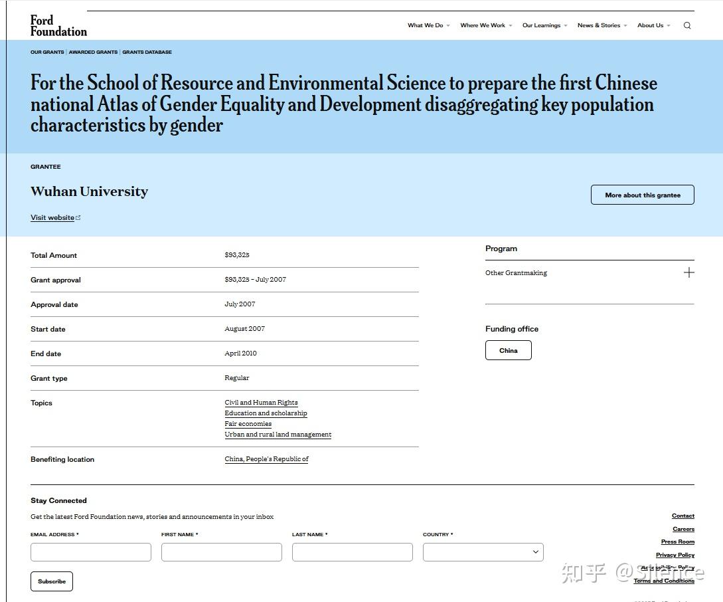723x602 pixels.
Task: Focus the Email Address field
Action: pos(91,552)
